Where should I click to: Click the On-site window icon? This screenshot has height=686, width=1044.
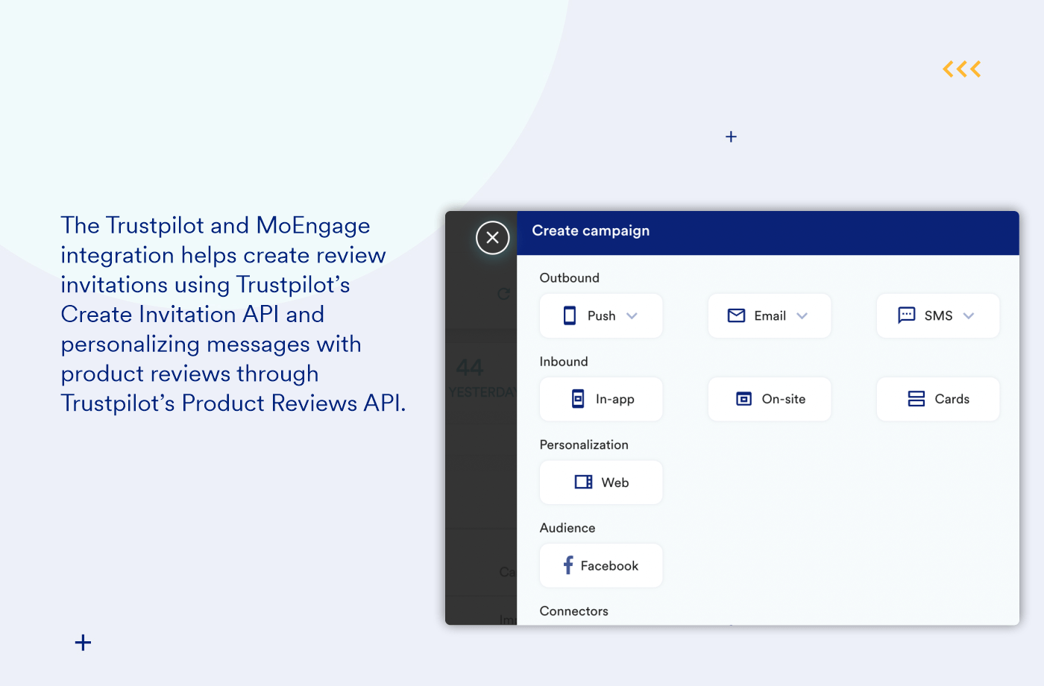tap(744, 399)
